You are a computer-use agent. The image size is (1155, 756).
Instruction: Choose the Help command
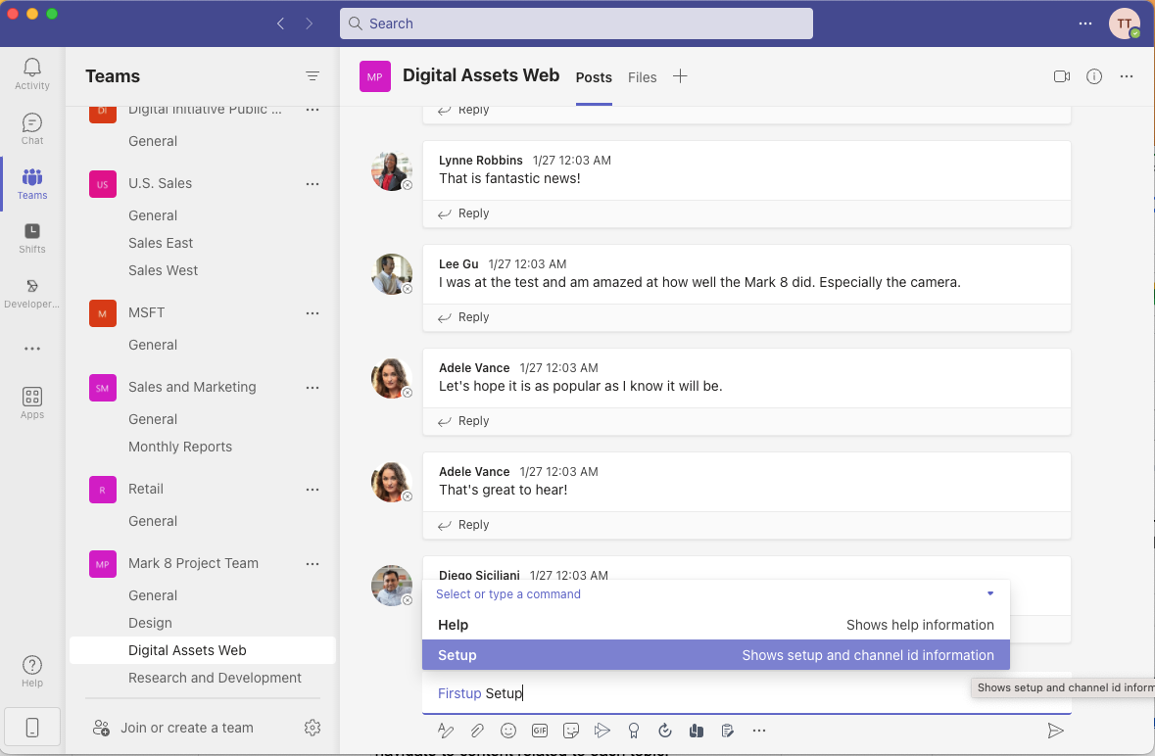(715, 625)
